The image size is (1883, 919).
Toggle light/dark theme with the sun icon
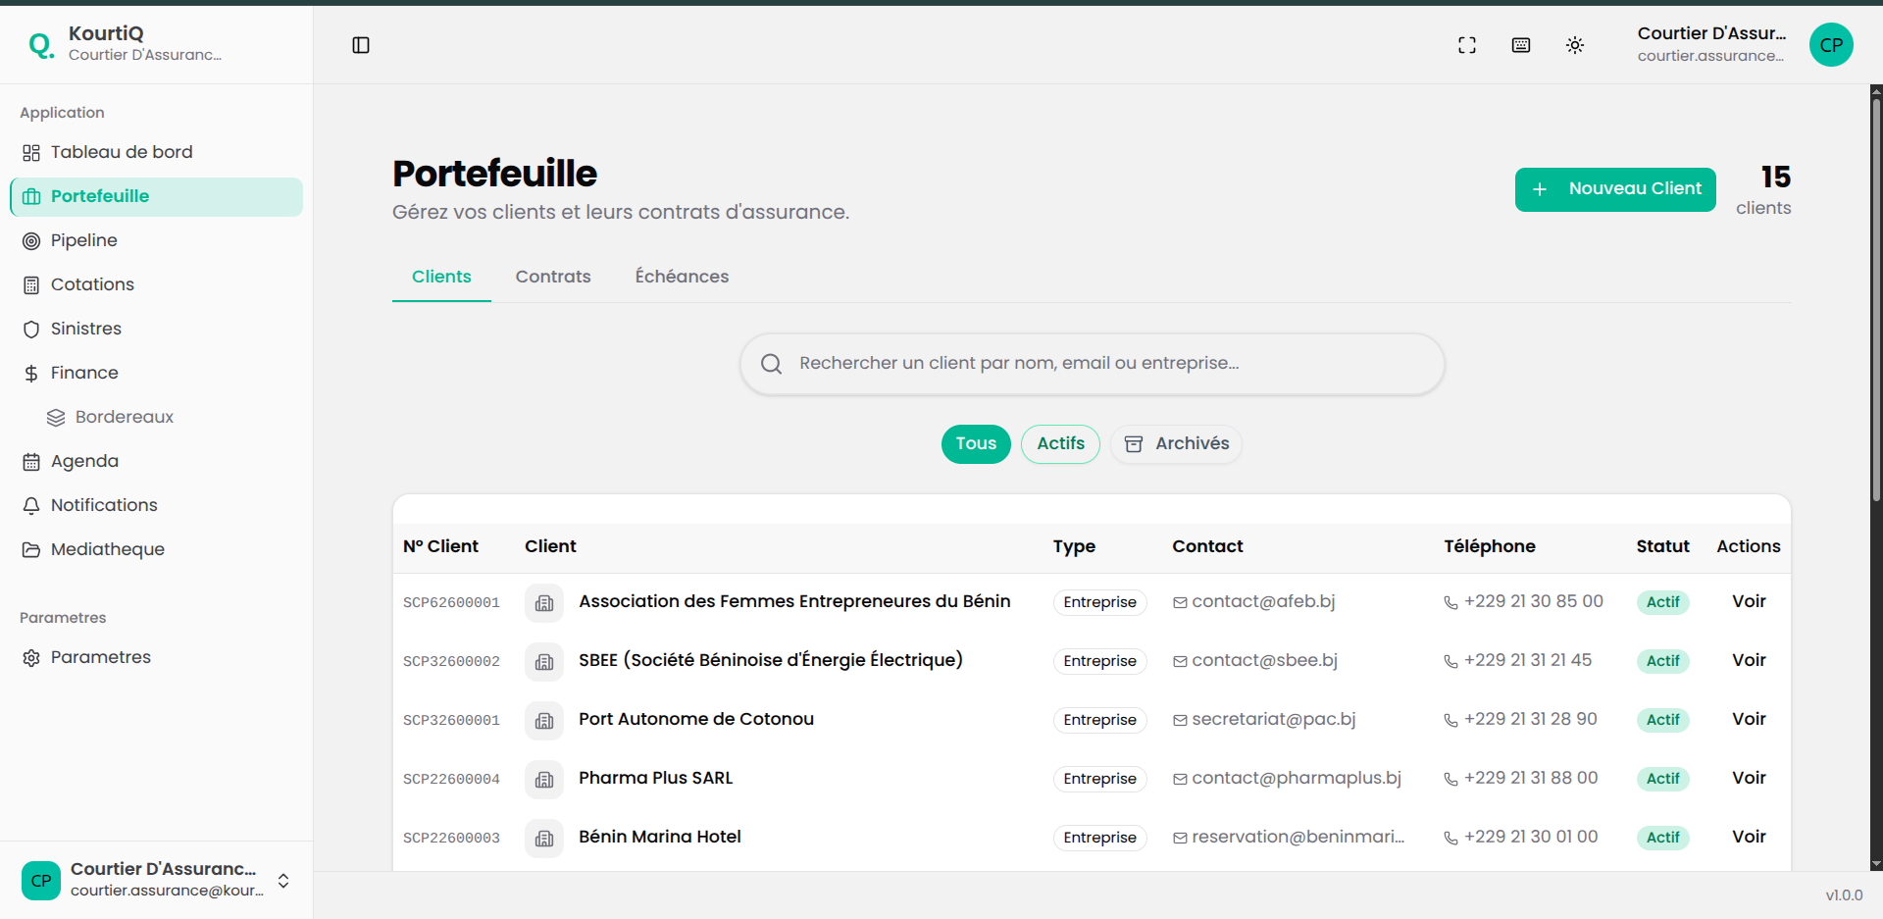(1575, 45)
